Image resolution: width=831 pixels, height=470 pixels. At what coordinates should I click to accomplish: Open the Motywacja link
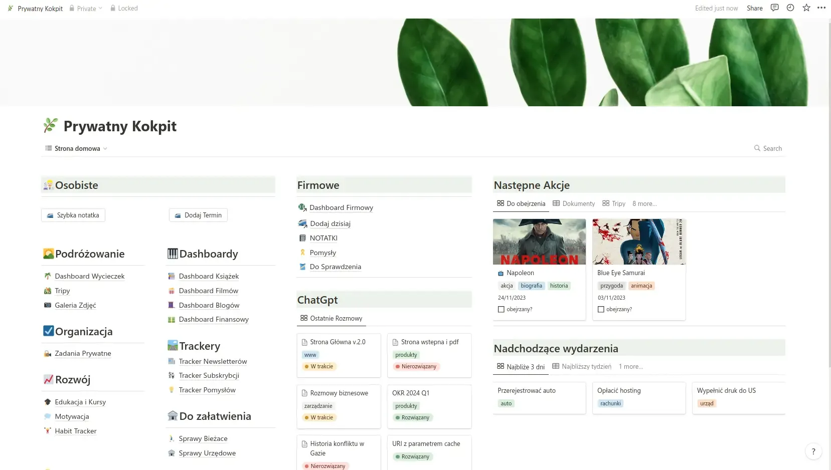tap(72, 416)
